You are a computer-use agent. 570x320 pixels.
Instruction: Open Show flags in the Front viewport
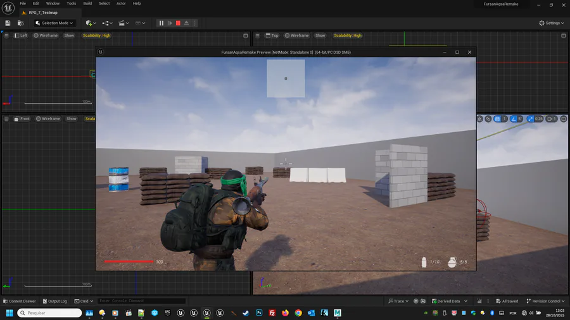point(71,119)
